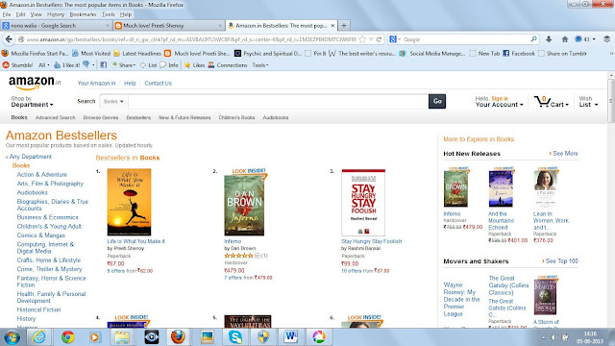This screenshot has height=346, width=615.
Task: Open the Stay Hungry Stay Foolish cover
Action: click(363, 203)
